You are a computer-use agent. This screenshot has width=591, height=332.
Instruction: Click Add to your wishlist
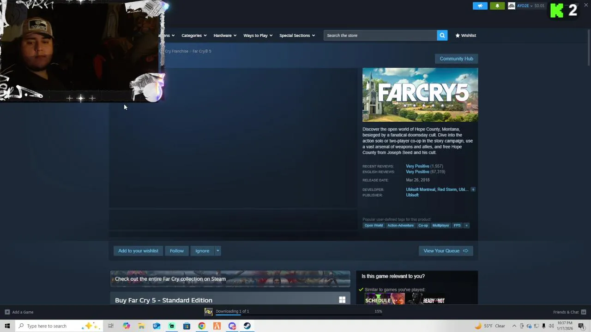tap(138, 251)
